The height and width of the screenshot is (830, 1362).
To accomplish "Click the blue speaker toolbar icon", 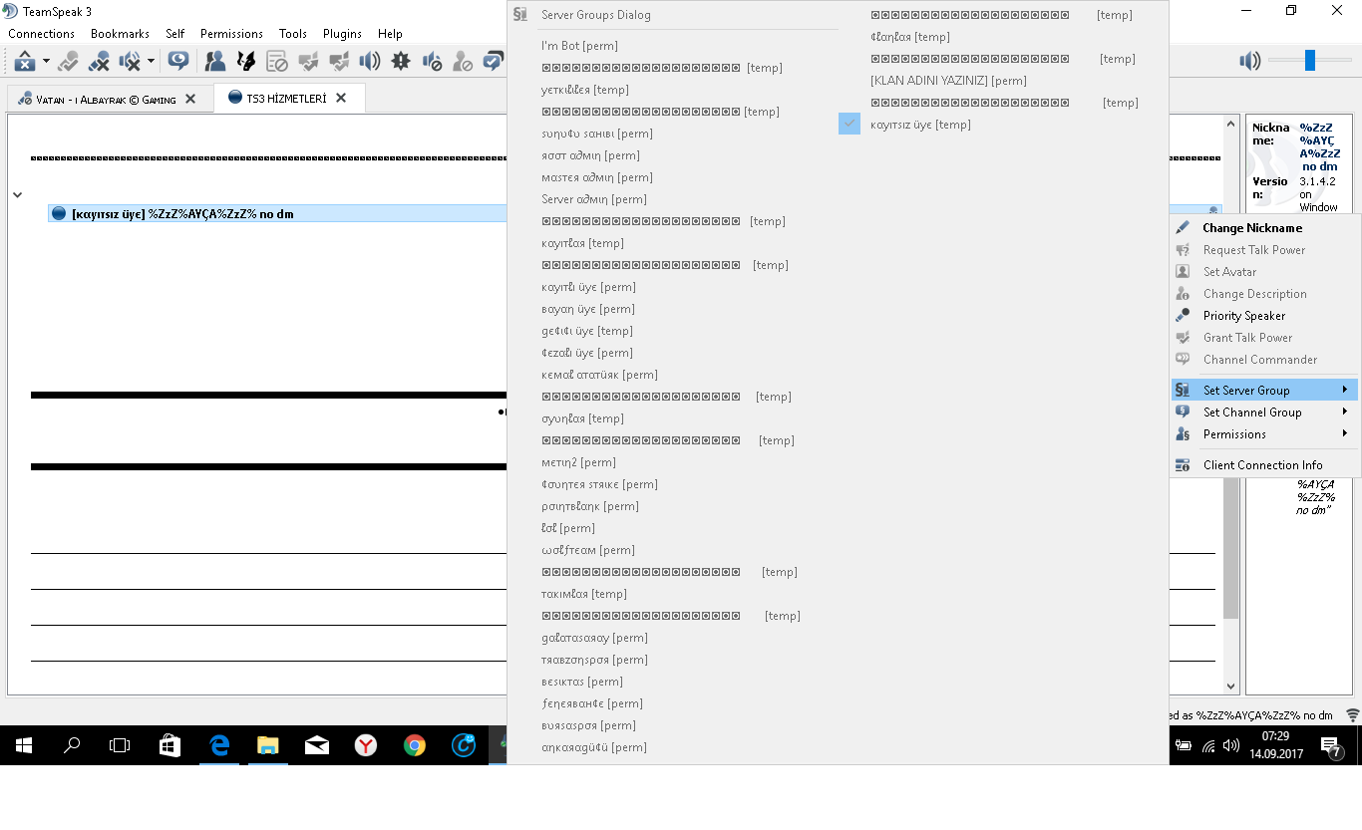I will tap(370, 62).
